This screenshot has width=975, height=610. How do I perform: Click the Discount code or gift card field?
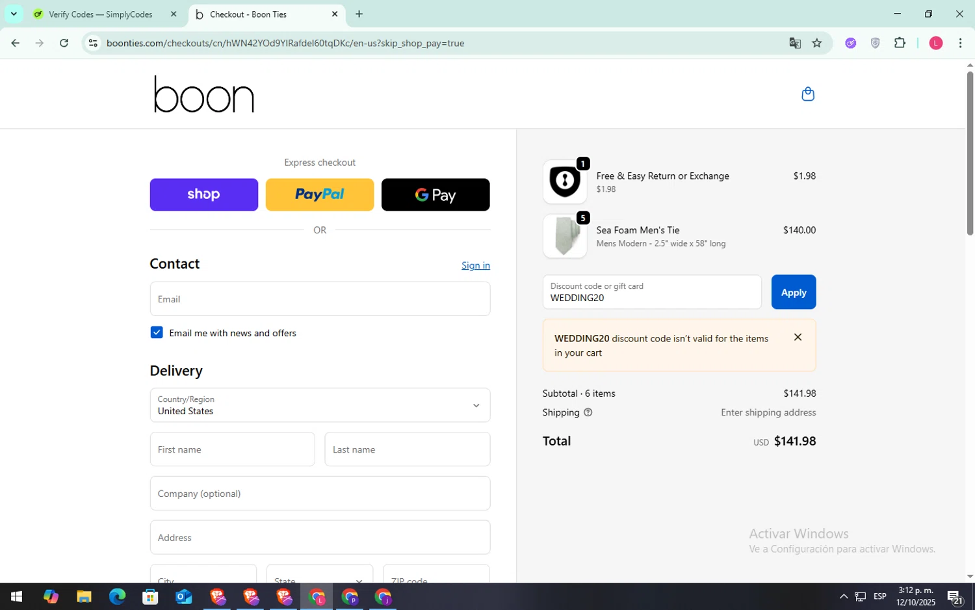(x=652, y=292)
